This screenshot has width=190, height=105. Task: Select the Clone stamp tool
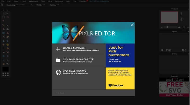click(x=8, y=33)
